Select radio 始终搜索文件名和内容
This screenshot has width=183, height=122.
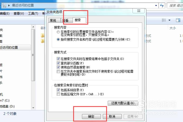pyautogui.click(x=58, y=39)
